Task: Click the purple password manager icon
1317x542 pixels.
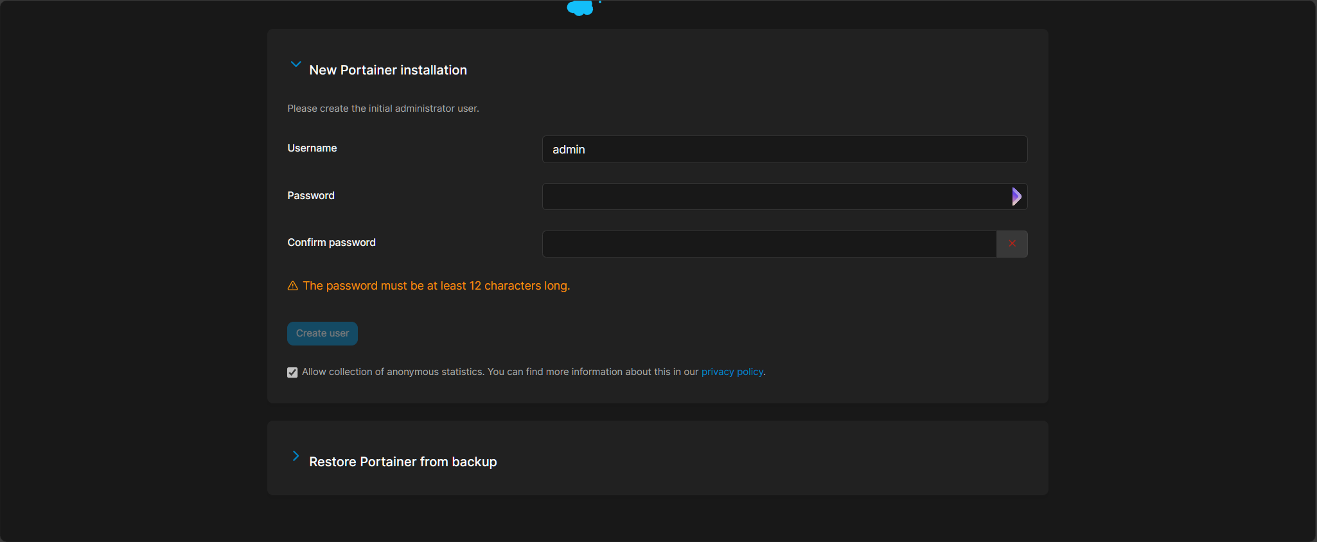Action: click(x=1016, y=197)
